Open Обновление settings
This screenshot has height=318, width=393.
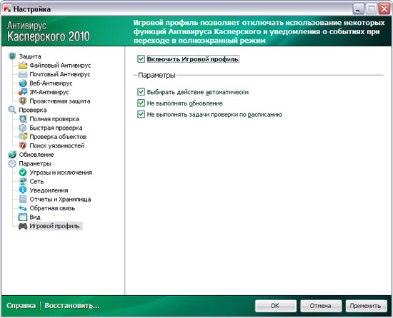(36, 155)
